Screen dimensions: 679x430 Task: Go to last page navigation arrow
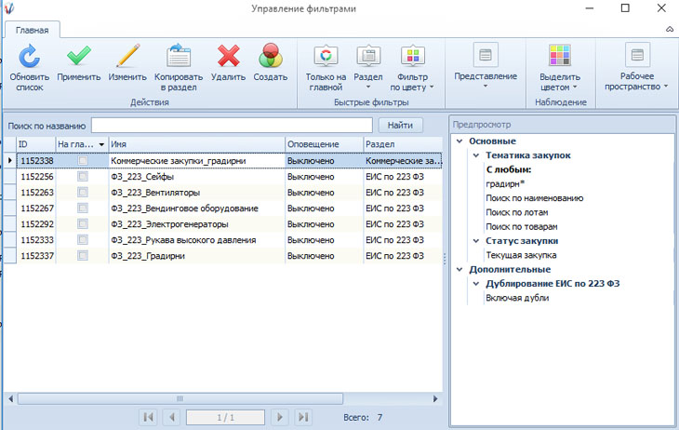(x=303, y=418)
